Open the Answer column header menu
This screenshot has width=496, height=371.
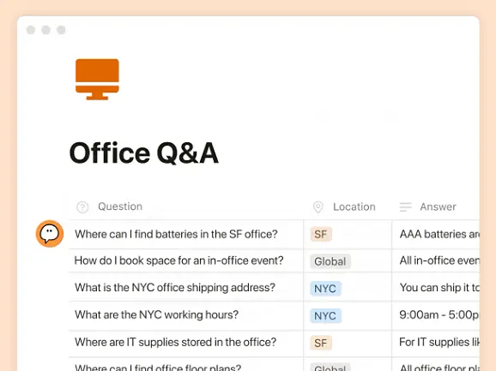pyautogui.click(x=438, y=206)
